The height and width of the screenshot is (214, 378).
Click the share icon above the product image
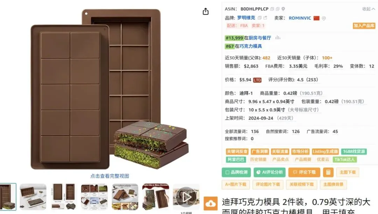(x=205, y=11)
